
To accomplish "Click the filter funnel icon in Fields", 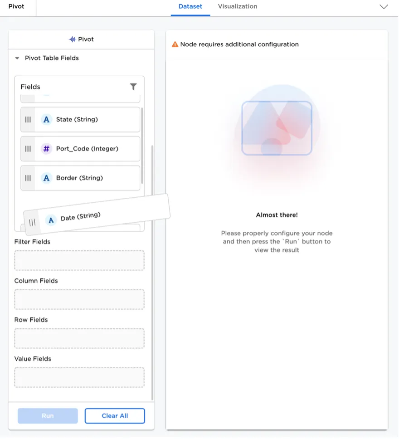I will tap(133, 87).
